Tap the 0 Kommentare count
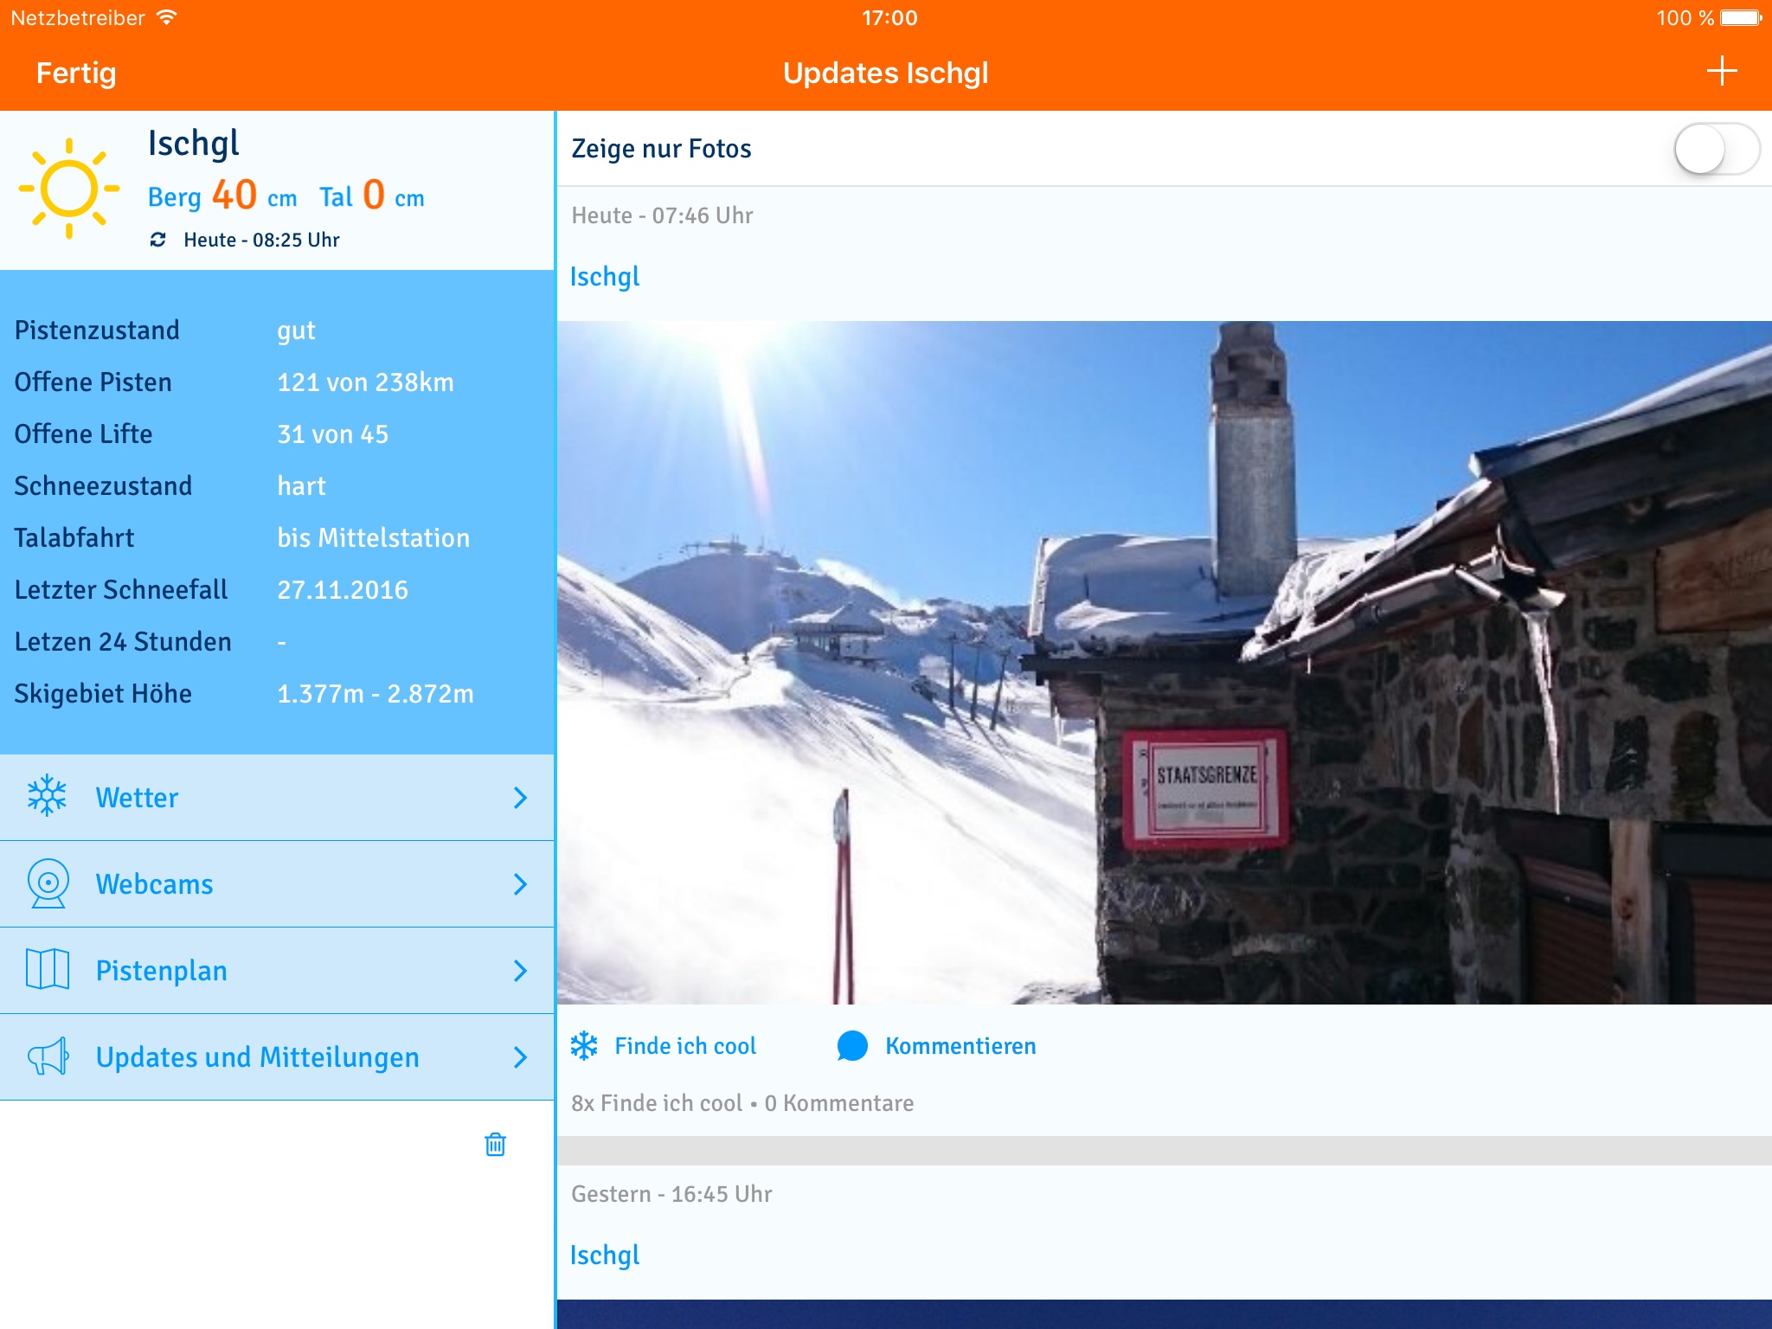Screen dimensions: 1772x1329 coord(839,1103)
